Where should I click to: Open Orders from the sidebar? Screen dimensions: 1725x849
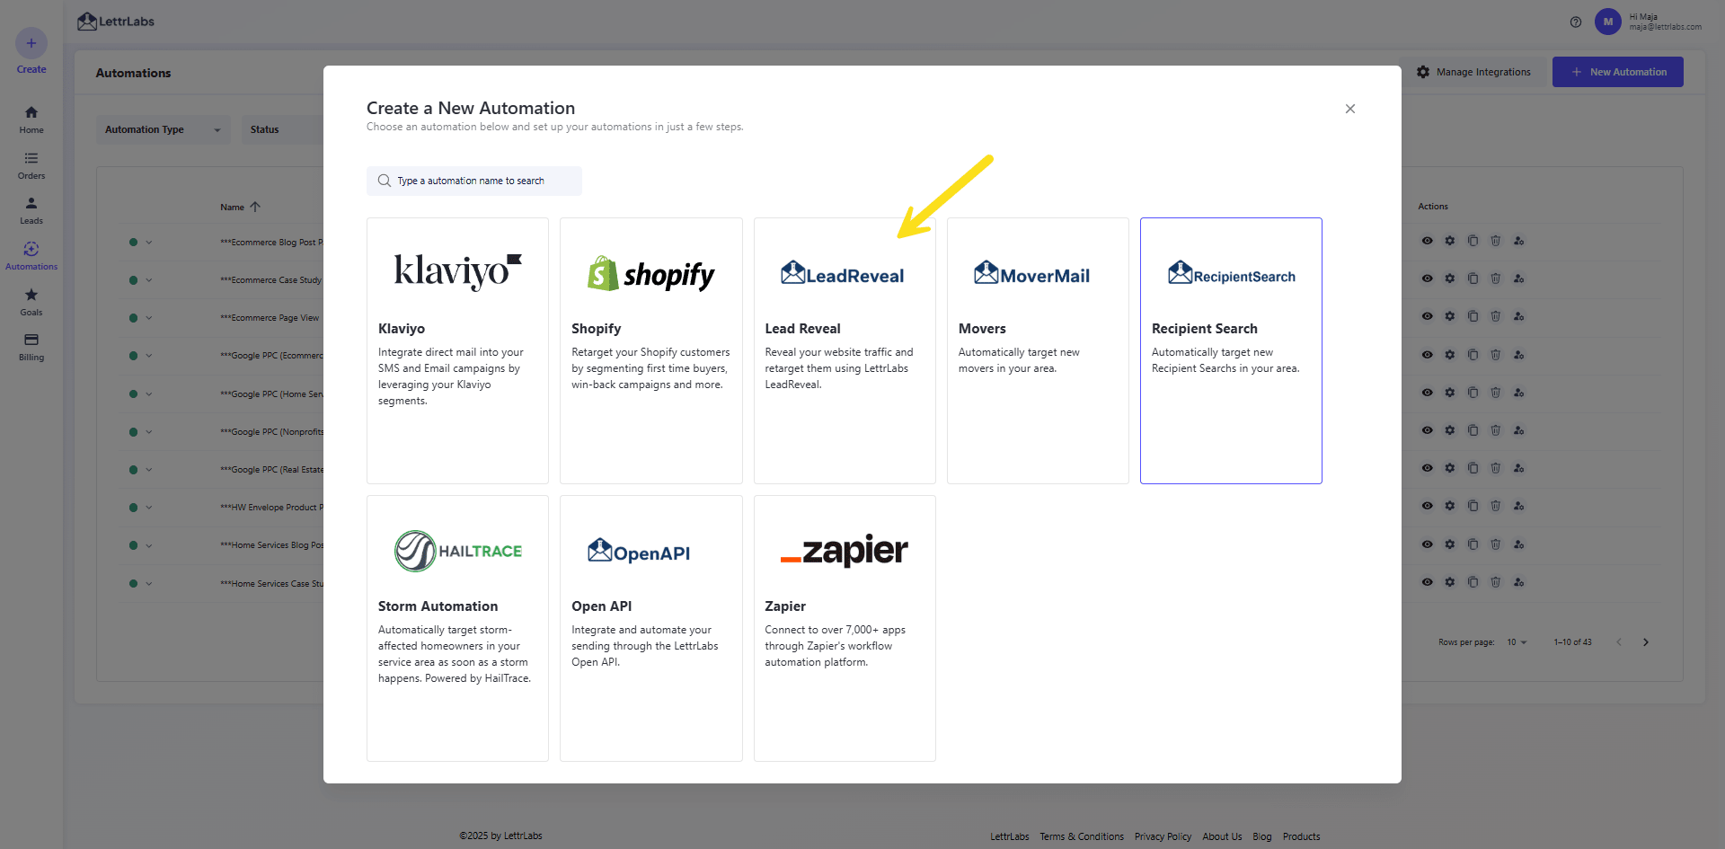(31, 165)
